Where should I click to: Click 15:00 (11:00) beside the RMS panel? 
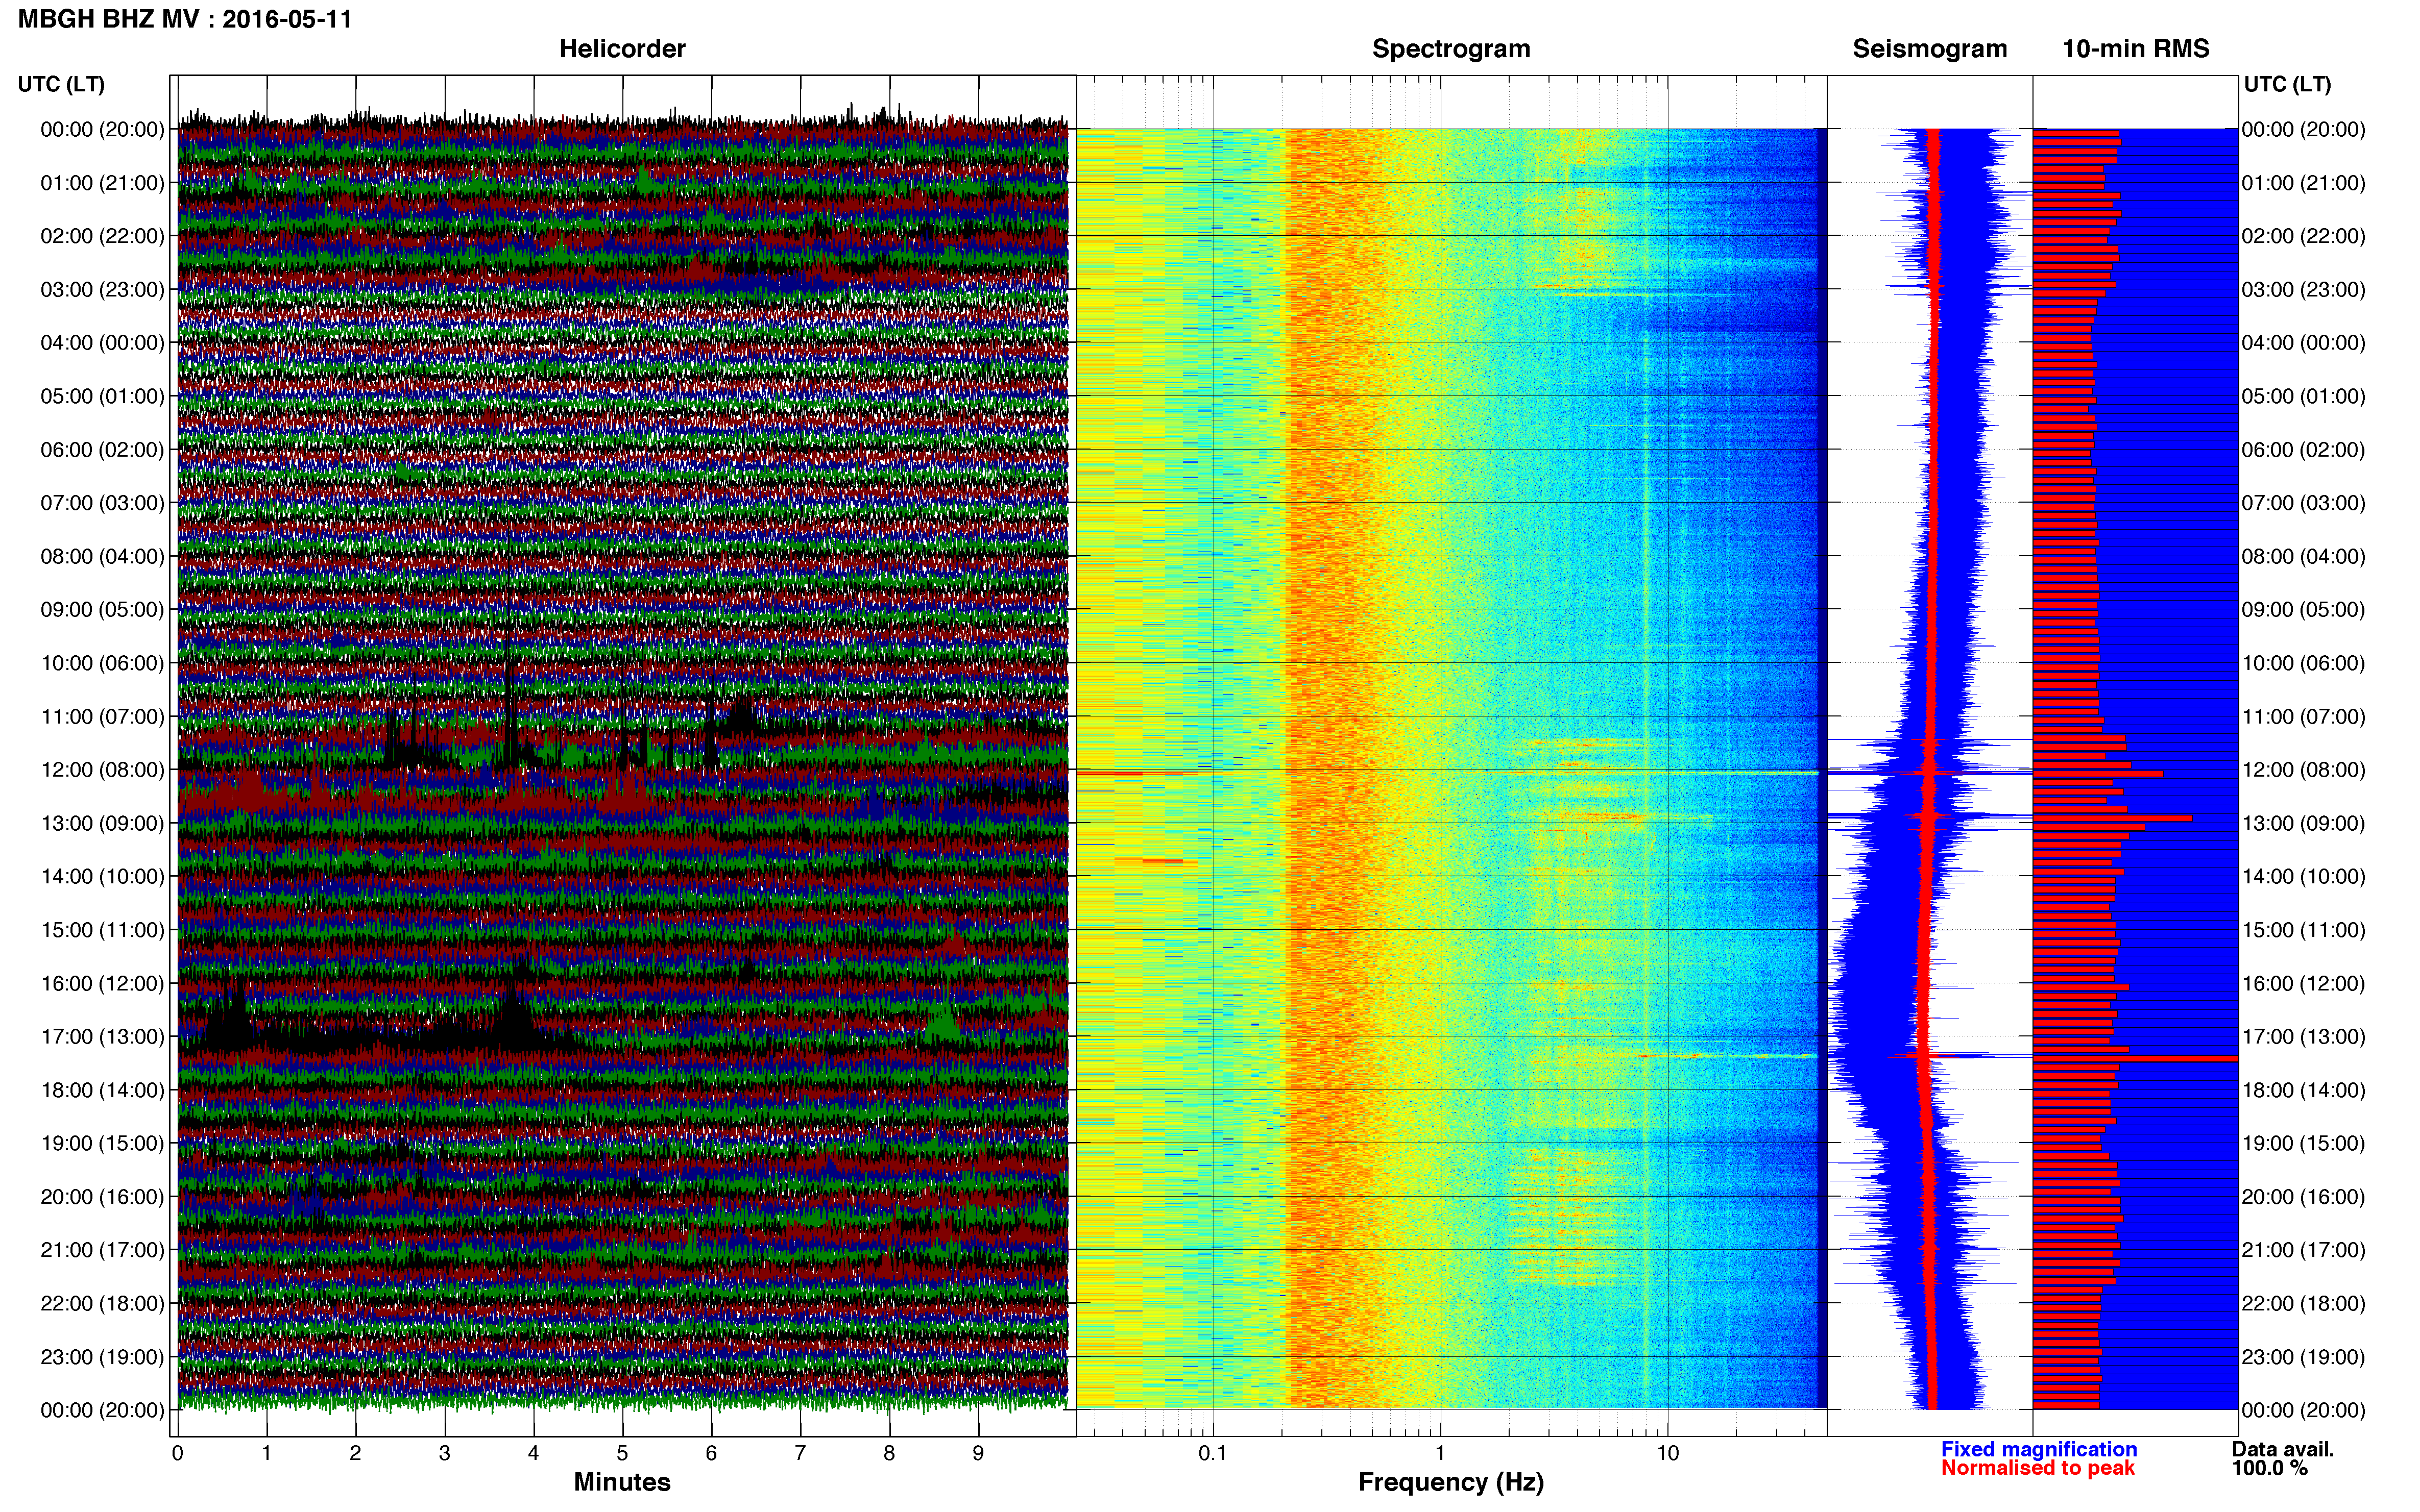[x=2303, y=930]
